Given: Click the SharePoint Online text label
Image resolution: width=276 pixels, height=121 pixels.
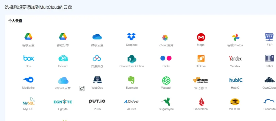Looking at the screenshot, I should click(x=132, y=66).
